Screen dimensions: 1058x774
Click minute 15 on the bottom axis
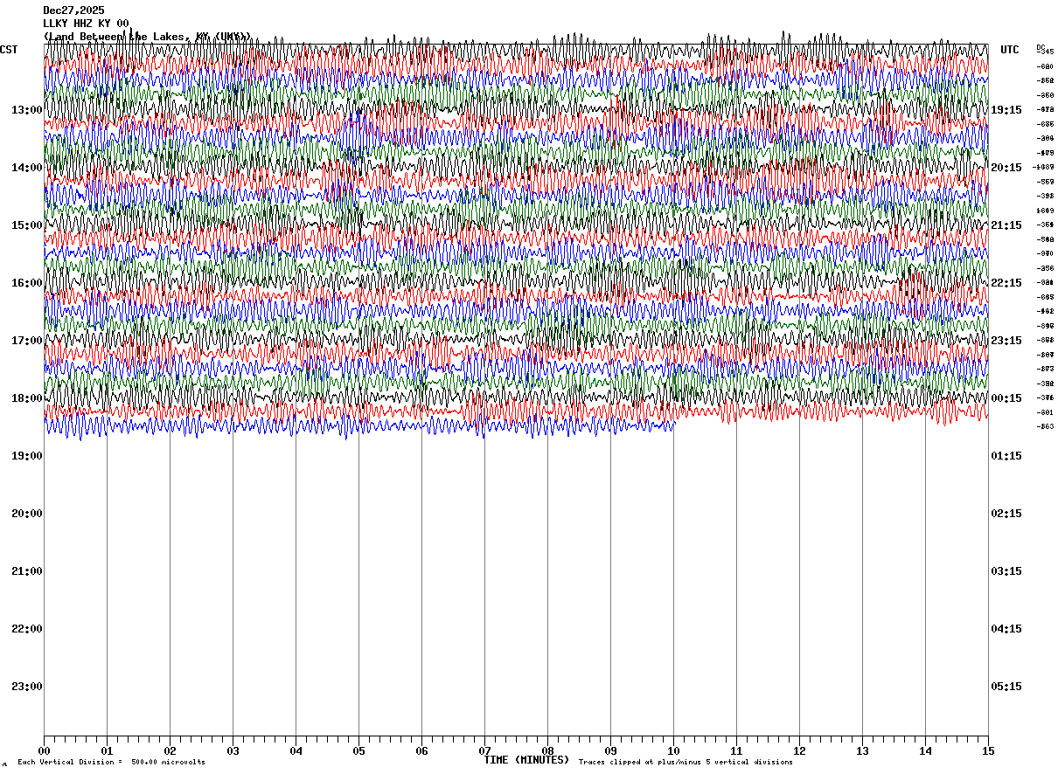click(x=988, y=750)
